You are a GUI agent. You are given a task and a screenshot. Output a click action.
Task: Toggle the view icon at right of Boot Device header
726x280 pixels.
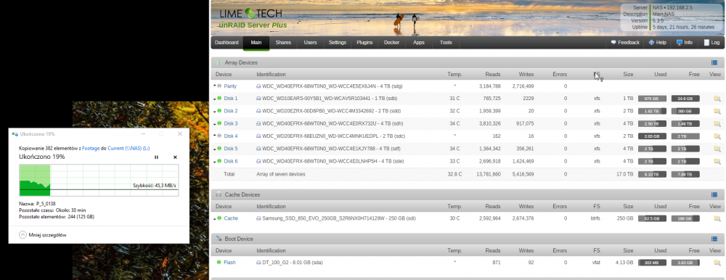[714, 239]
